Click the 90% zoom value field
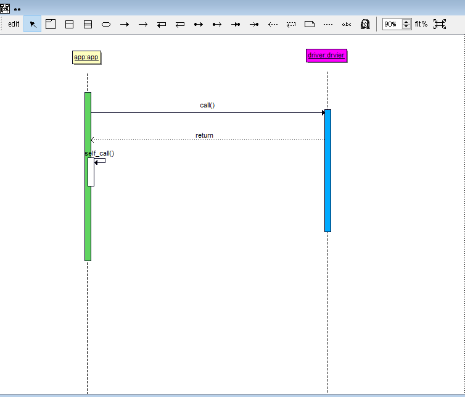This screenshot has height=397, width=465. coord(392,24)
